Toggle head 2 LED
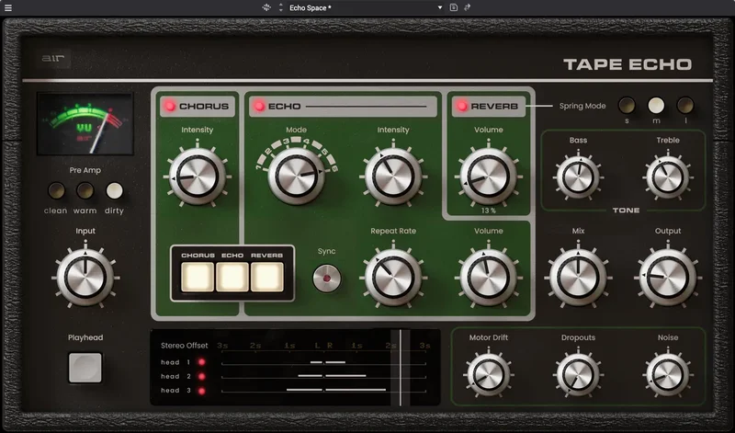735x433 pixels. point(202,376)
